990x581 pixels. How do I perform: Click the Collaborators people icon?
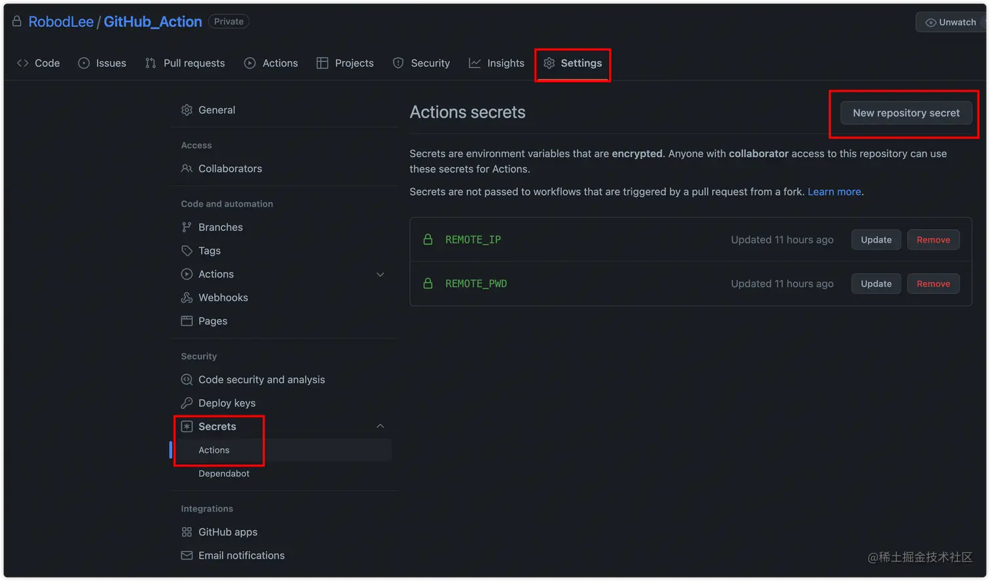(x=187, y=168)
